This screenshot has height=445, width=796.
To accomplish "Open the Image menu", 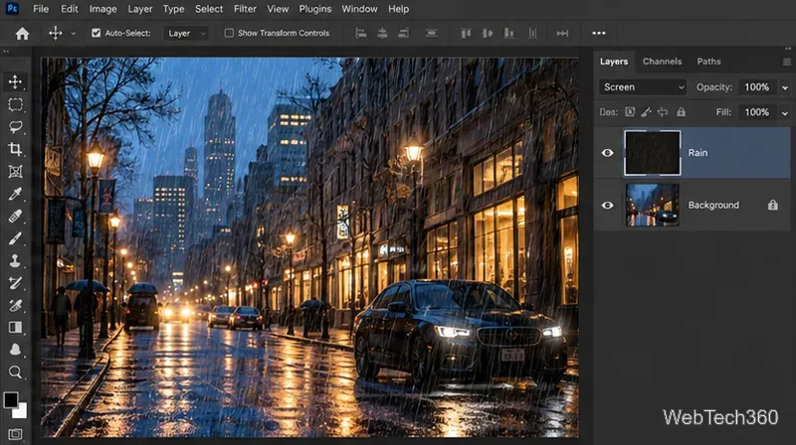I will (x=103, y=9).
